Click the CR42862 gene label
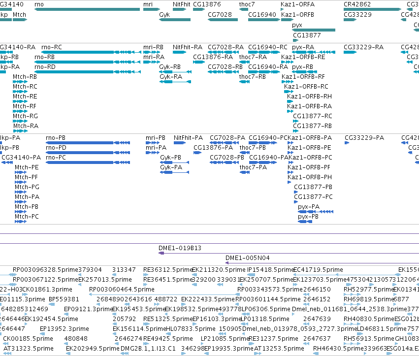The image size is (419, 356). 357,4
